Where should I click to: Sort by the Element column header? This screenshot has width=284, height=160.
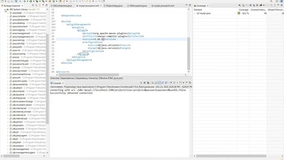(215, 10)
